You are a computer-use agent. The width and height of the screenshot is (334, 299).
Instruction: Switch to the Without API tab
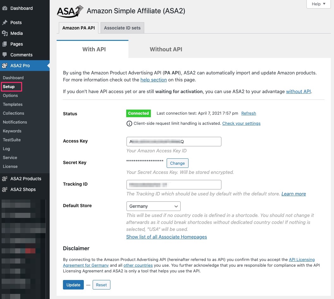coord(166,49)
